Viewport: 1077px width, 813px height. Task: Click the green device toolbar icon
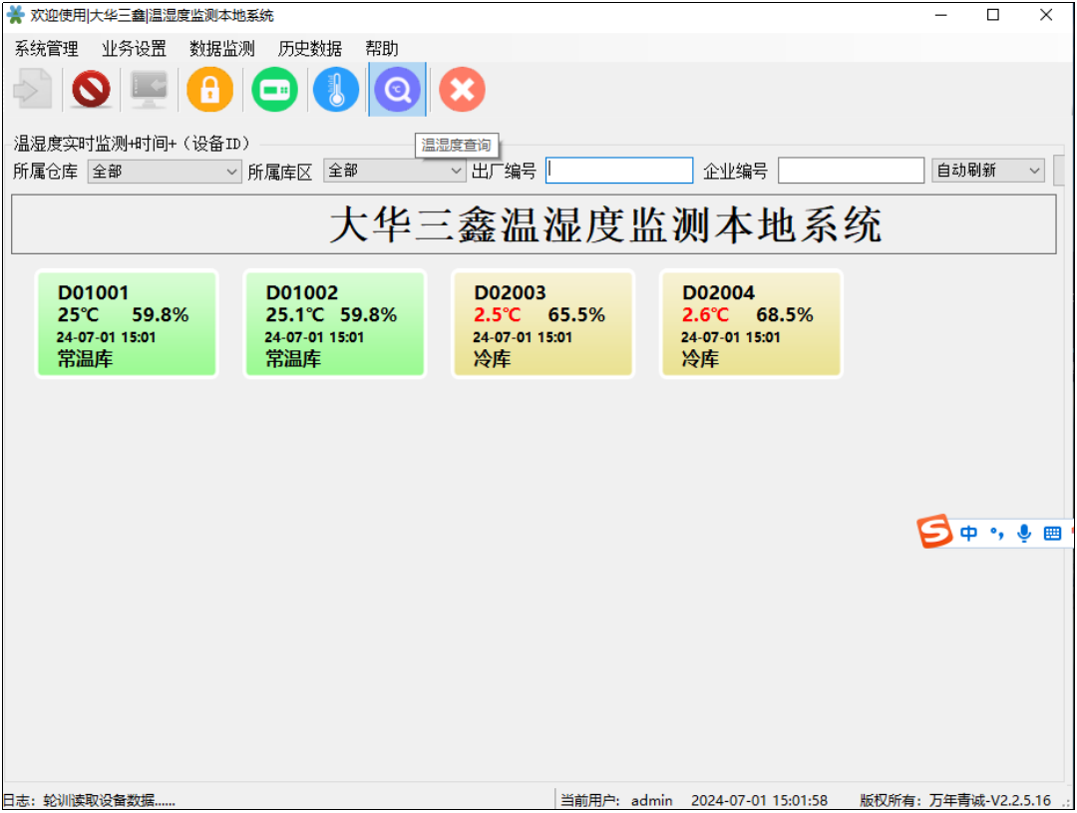[274, 91]
